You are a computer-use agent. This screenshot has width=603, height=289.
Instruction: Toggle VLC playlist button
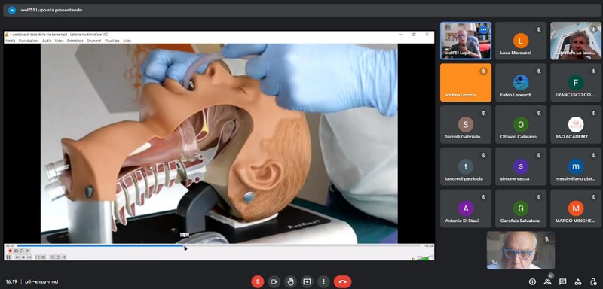(52, 257)
